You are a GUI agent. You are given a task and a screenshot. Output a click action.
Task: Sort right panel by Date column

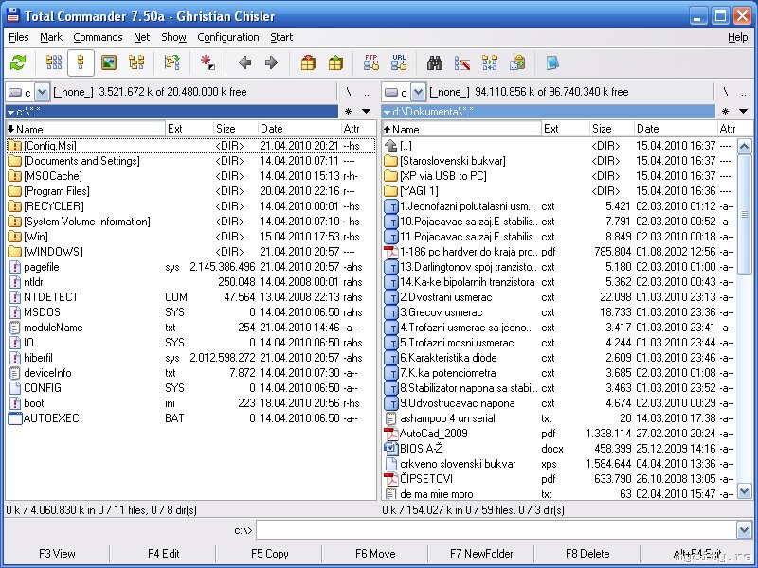676,129
